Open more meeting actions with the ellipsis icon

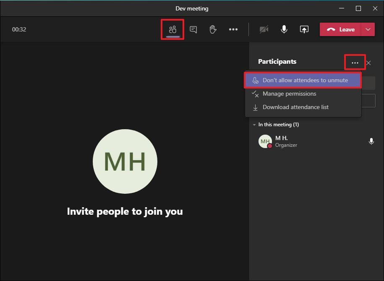(233, 29)
